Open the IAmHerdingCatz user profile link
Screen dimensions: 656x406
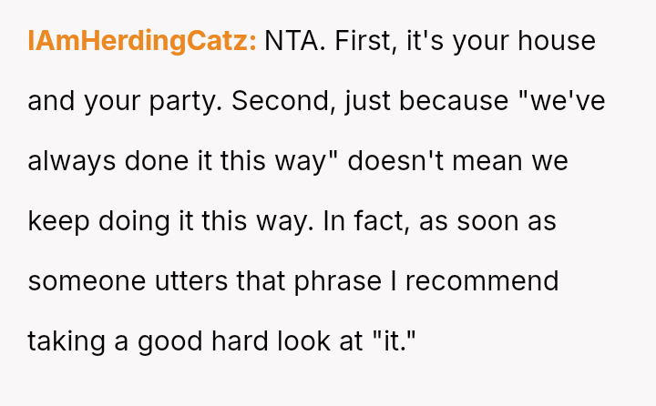[x=142, y=42]
